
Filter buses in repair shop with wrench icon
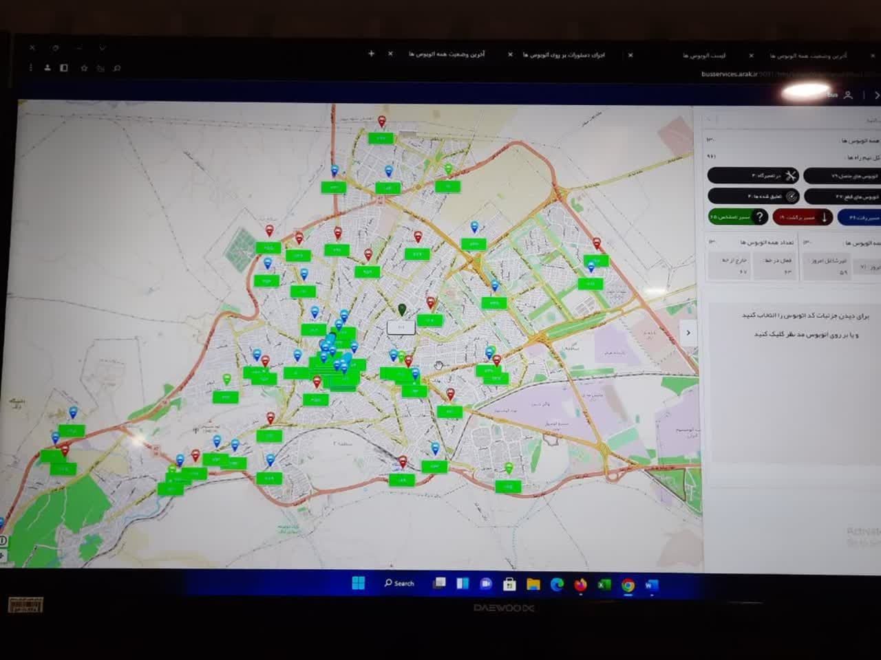pos(753,176)
